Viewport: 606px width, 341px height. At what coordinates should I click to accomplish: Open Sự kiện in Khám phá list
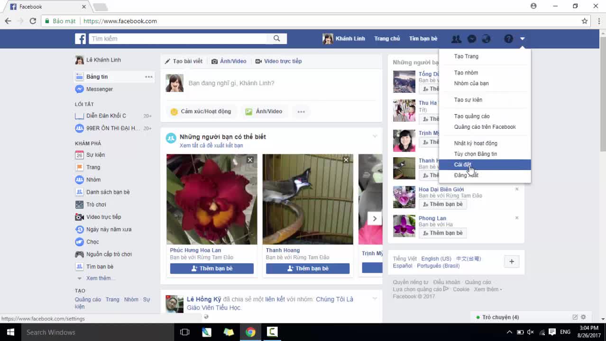coord(95,155)
